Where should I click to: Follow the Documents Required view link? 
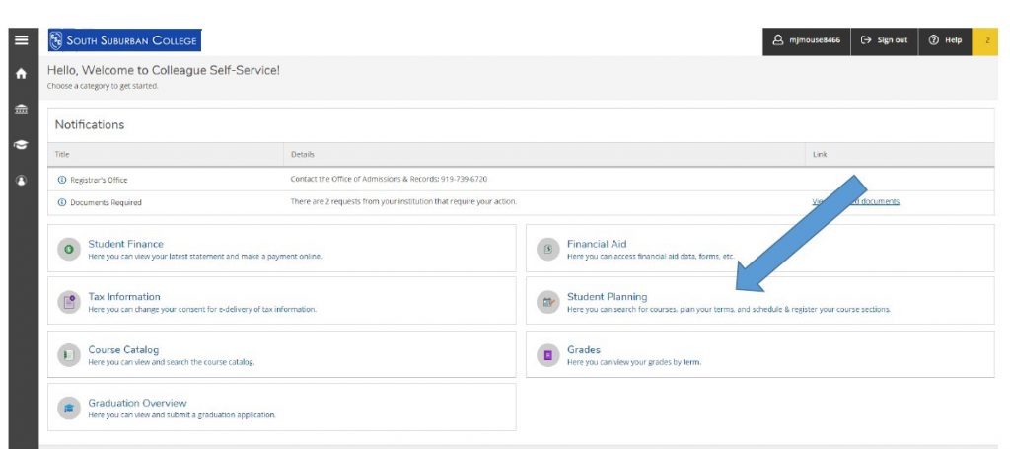[x=855, y=202]
